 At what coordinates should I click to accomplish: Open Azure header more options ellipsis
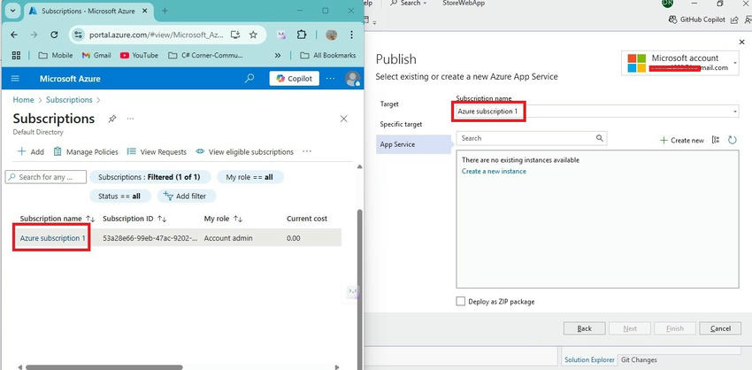[331, 78]
